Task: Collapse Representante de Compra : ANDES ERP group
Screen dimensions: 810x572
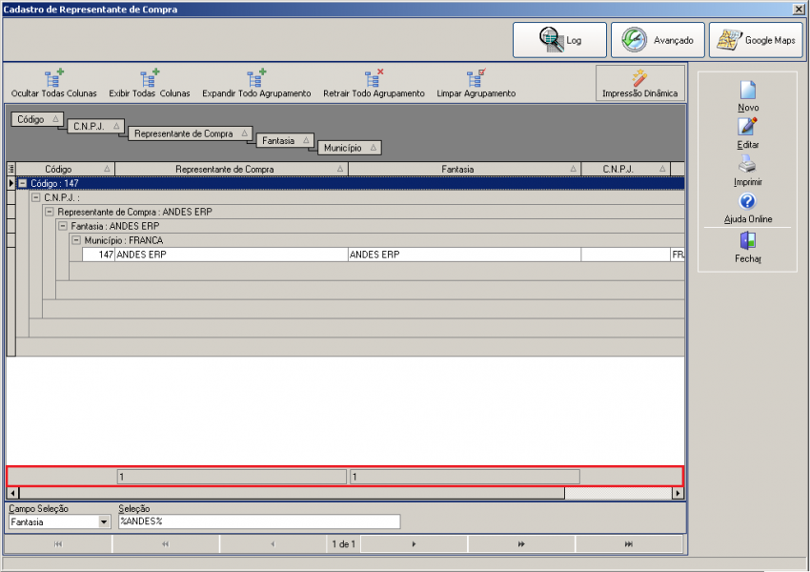Action: [x=50, y=212]
